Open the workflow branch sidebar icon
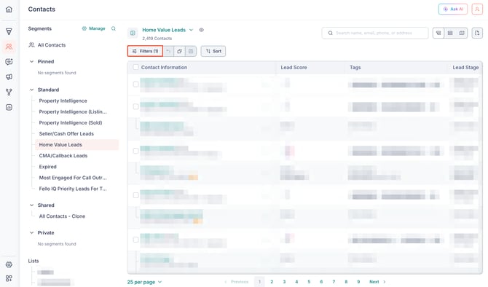488x287 pixels. [9, 92]
